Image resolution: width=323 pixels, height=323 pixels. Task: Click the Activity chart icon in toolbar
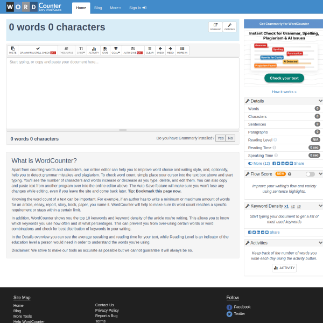point(94,50)
